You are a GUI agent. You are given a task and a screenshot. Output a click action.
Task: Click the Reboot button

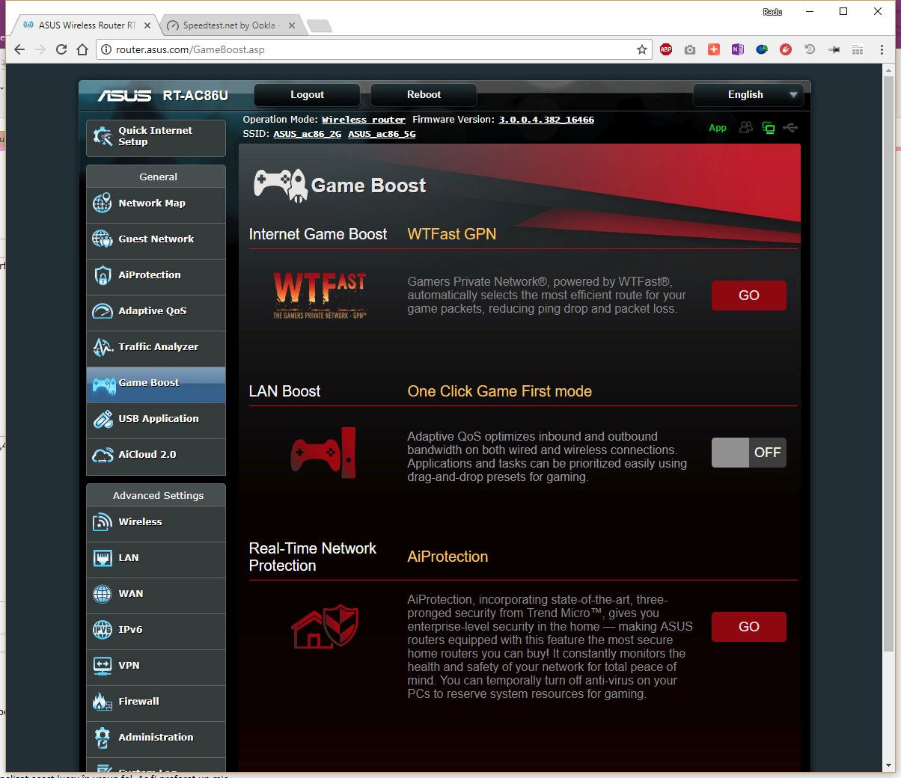(x=424, y=95)
